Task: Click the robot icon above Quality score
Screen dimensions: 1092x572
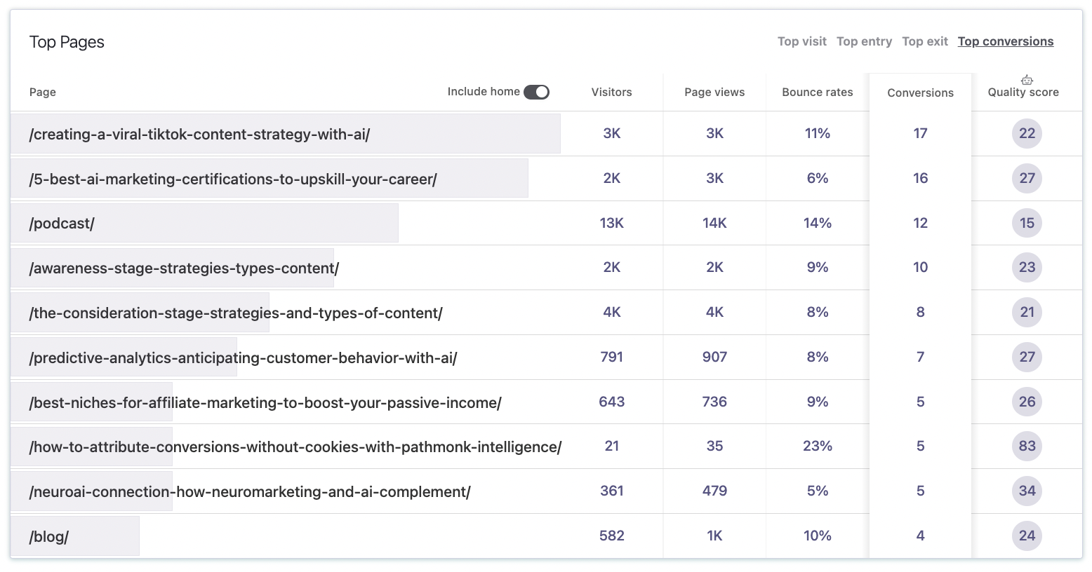Action: coord(1027,80)
